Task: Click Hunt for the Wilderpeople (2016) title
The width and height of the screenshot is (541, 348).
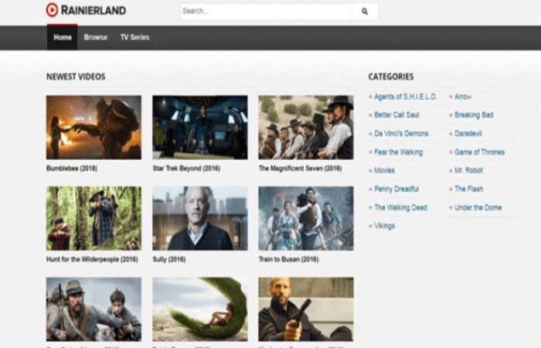Action: 92,259
